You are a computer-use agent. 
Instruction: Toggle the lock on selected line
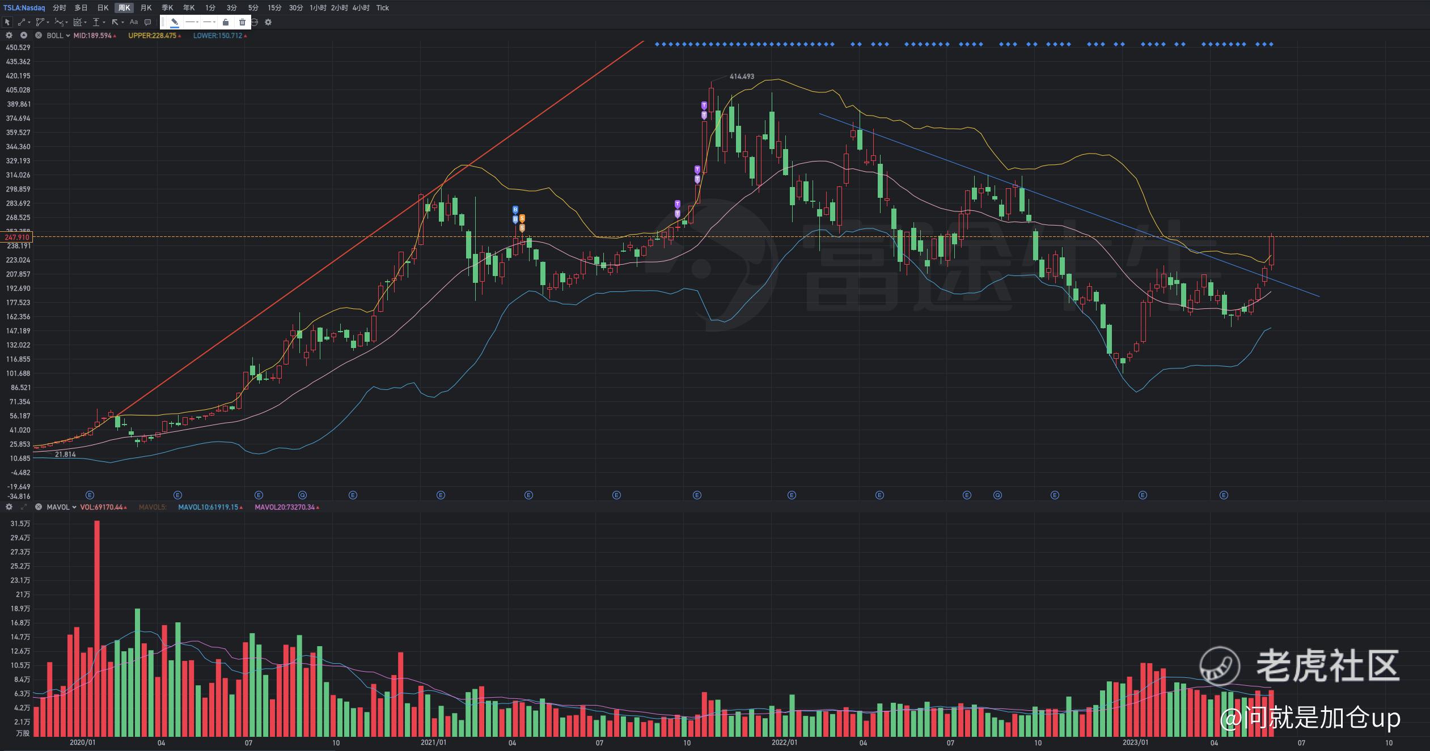tap(226, 22)
